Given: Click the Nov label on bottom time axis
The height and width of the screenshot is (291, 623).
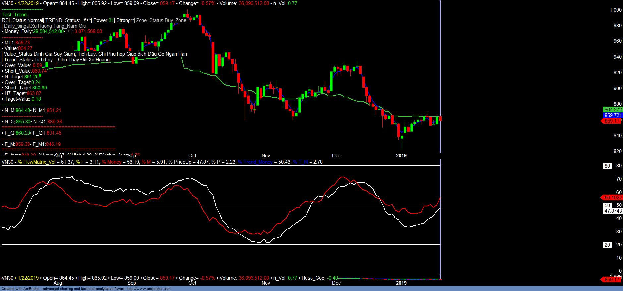Looking at the screenshot, I should coord(266,283).
